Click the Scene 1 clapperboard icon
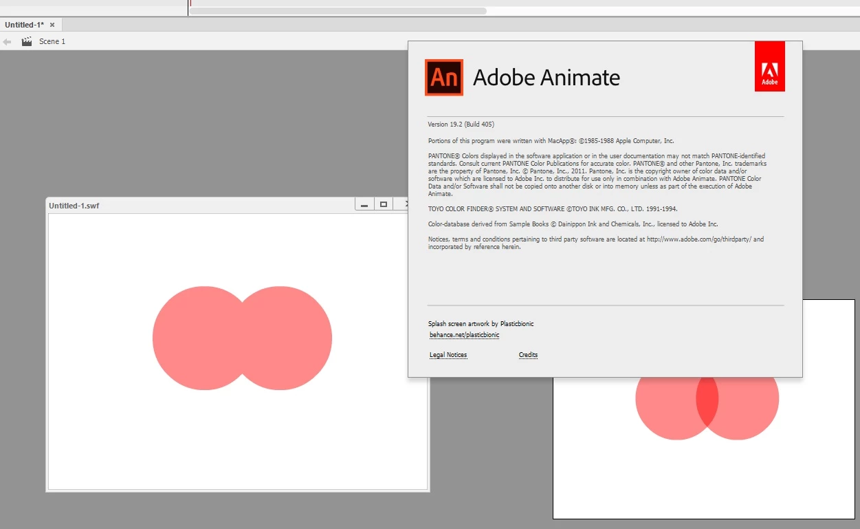Image resolution: width=860 pixels, height=529 pixels. coord(27,41)
